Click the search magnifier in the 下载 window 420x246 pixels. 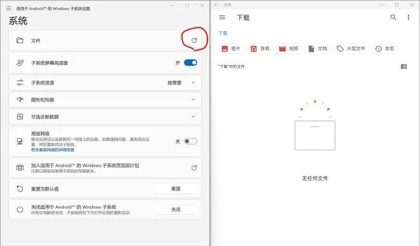coord(393,17)
